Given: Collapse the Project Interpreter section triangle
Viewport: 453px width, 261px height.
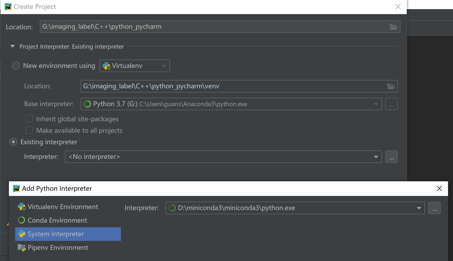Looking at the screenshot, I should coord(12,46).
